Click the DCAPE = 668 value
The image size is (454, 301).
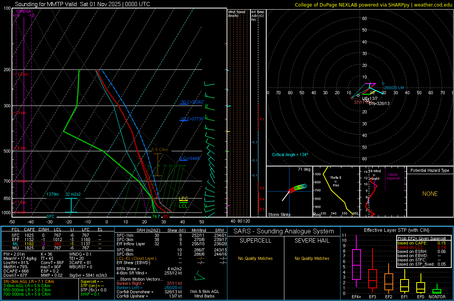tap(16, 271)
